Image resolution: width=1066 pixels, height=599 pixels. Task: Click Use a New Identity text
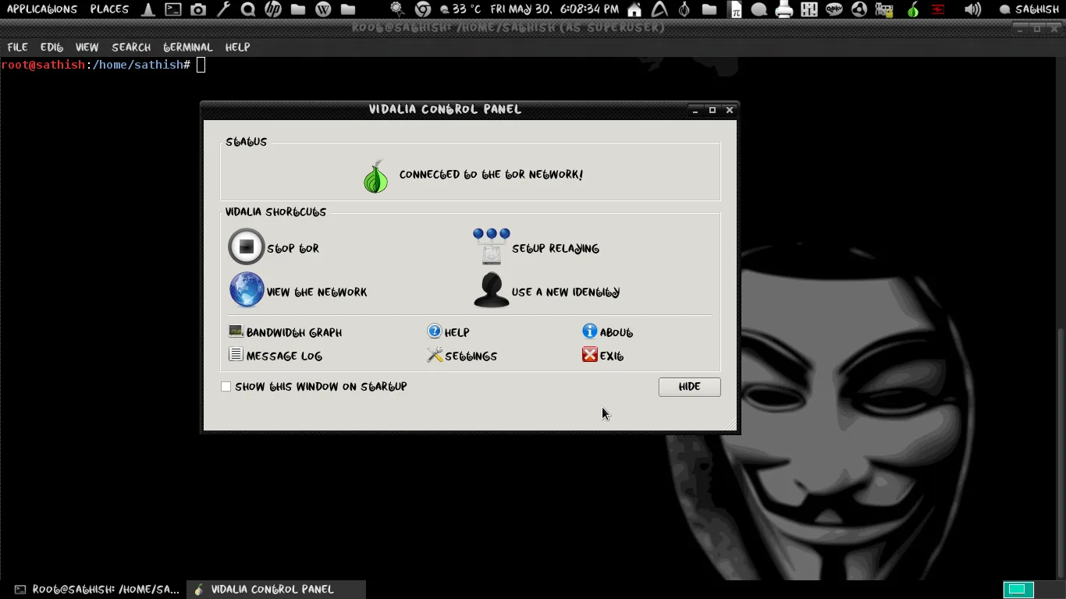(x=566, y=292)
